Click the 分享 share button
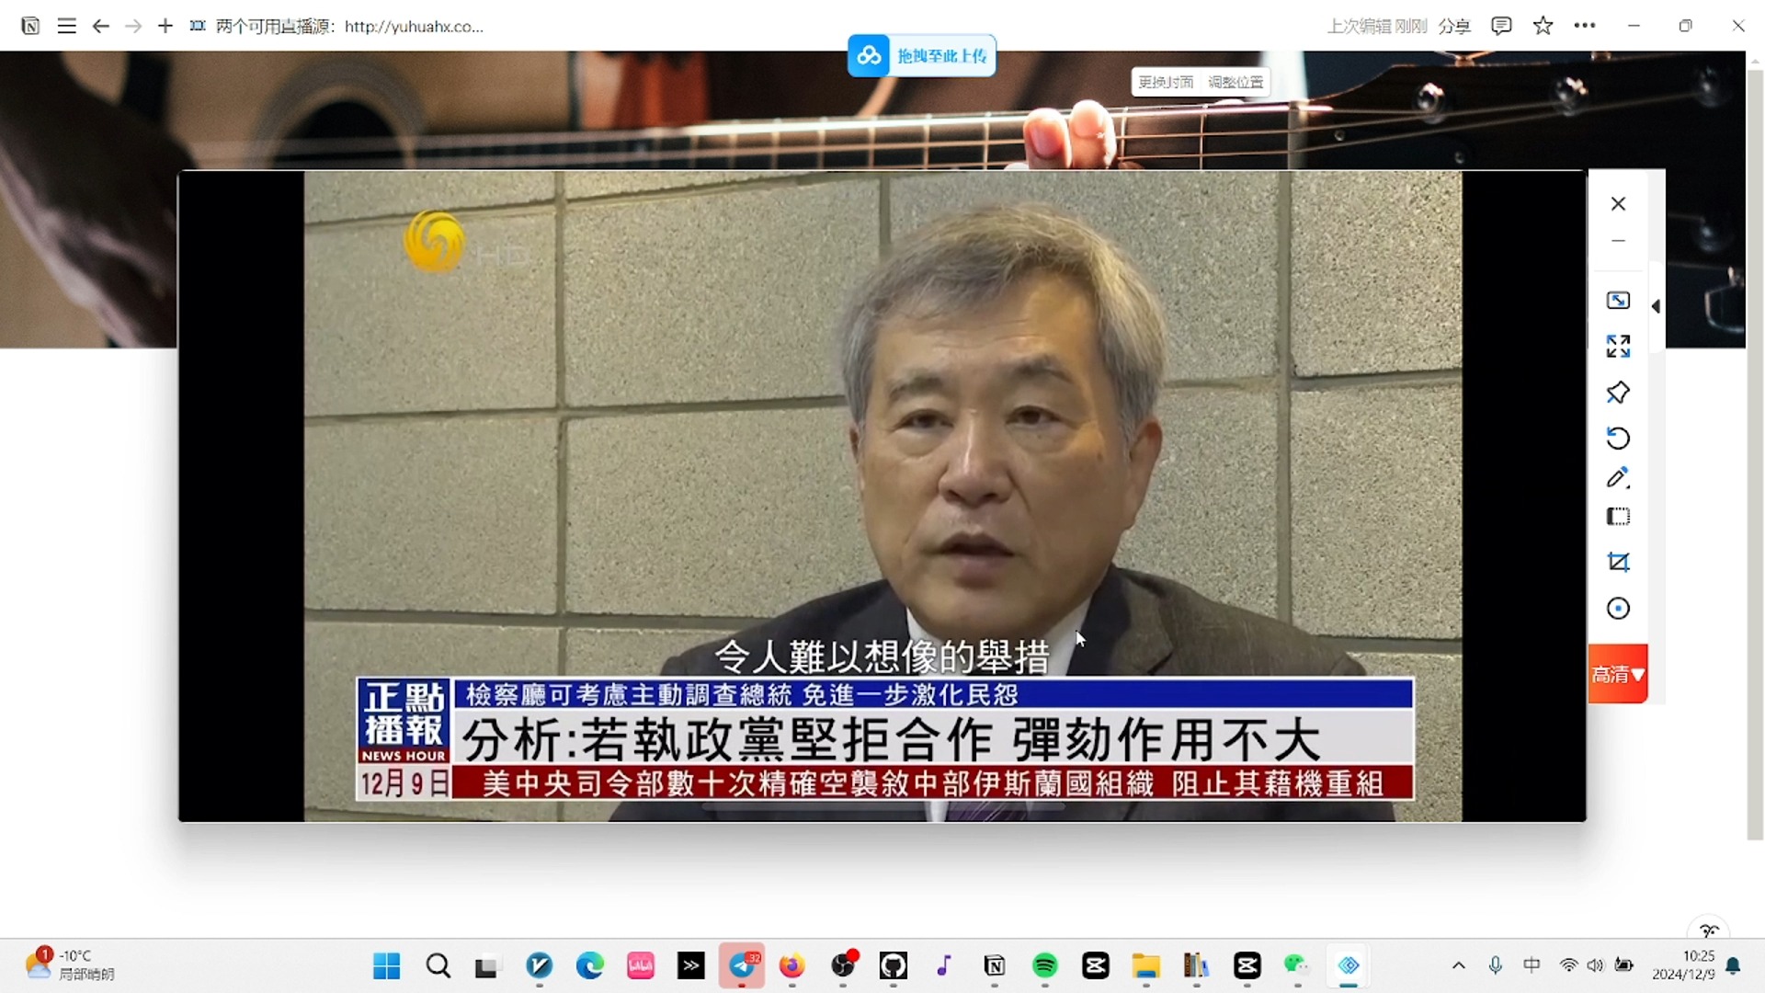Screen dimensions: 1765x993 pyautogui.click(x=1454, y=26)
